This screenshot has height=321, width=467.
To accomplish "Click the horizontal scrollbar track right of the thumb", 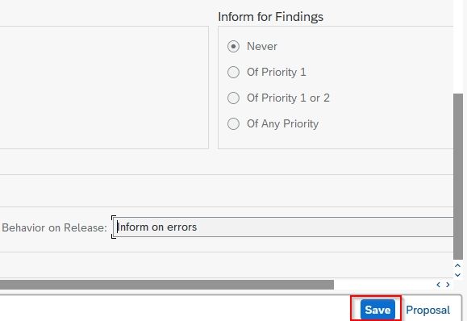I will click(x=384, y=285).
